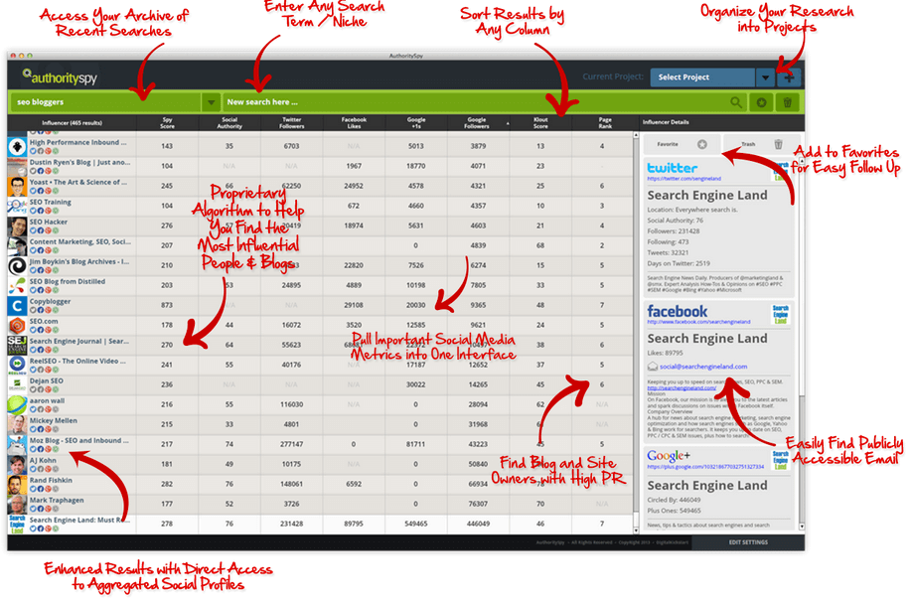The height and width of the screenshot is (607, 911).
Task: Click Facebook icon under Mark Traphagen row
Action: click(x=41, y=509)
